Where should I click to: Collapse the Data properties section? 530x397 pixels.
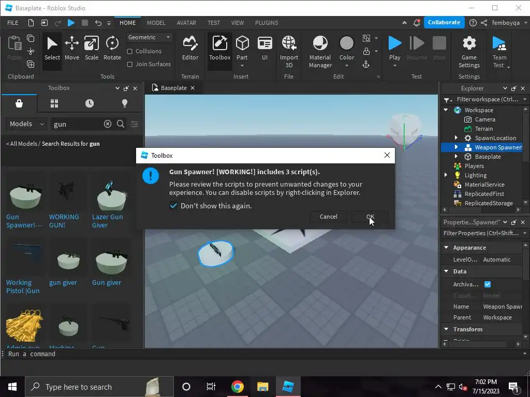(x=446, y=271)
